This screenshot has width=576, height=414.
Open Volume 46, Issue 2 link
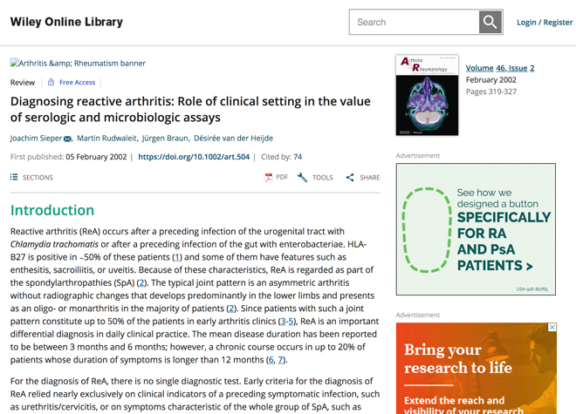[500, 68]
